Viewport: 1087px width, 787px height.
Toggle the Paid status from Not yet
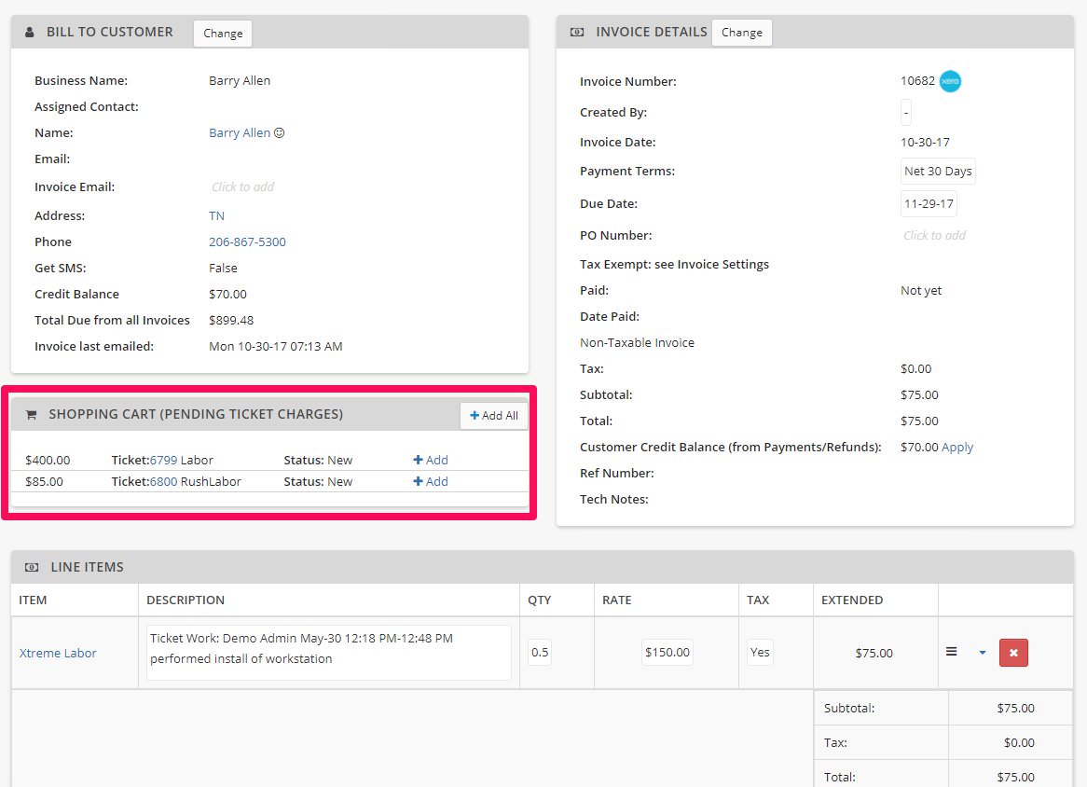point(920,290)
